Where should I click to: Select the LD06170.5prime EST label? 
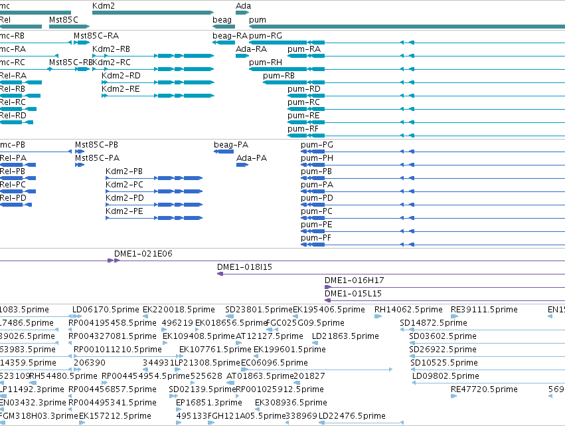106,310
